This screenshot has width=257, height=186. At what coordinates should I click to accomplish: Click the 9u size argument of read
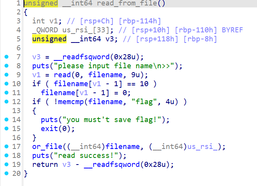click(x=136, y=75)
